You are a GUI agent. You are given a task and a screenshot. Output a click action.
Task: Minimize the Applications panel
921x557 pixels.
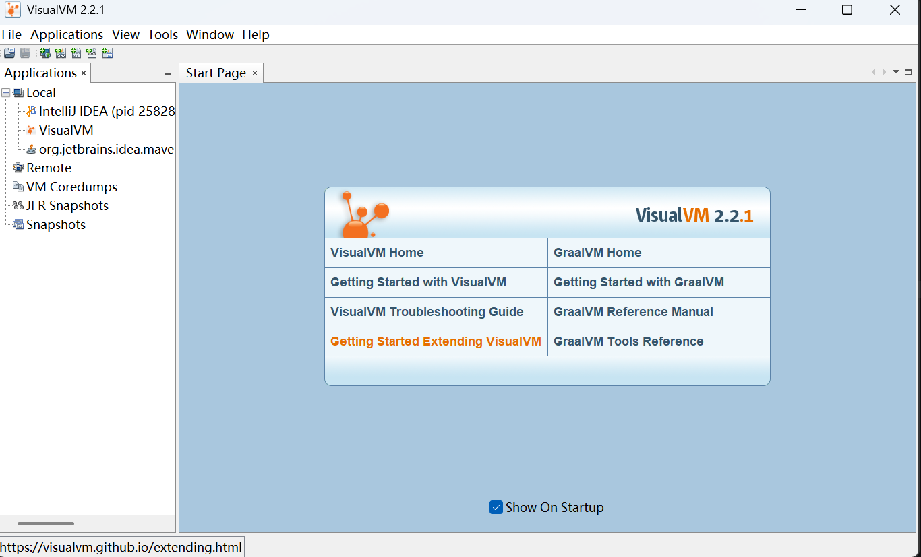pyautogui.click(x=168, y=73)
